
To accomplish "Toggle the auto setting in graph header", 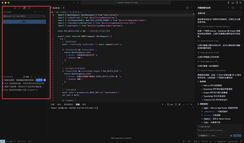I will click(x=27, y=77).
